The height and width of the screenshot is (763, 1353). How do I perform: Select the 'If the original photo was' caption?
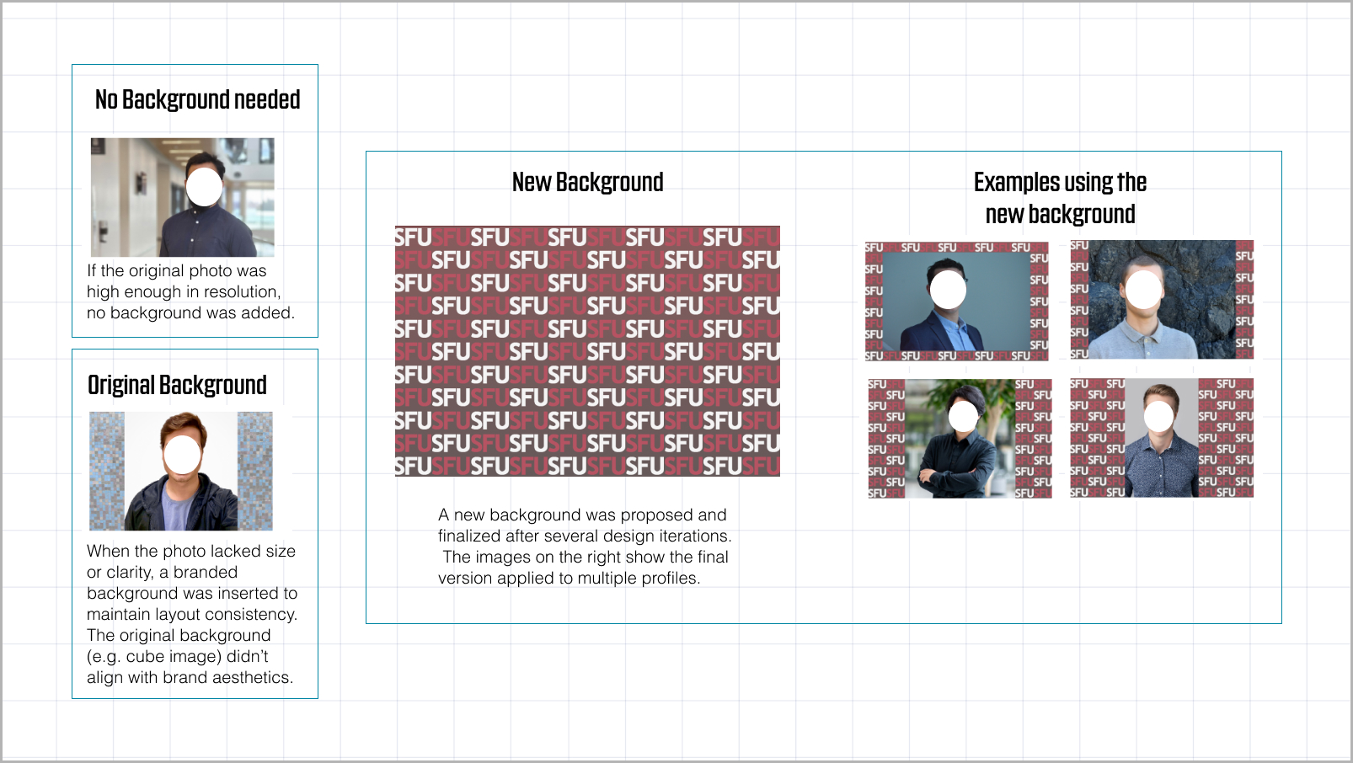tap(191, 291)
